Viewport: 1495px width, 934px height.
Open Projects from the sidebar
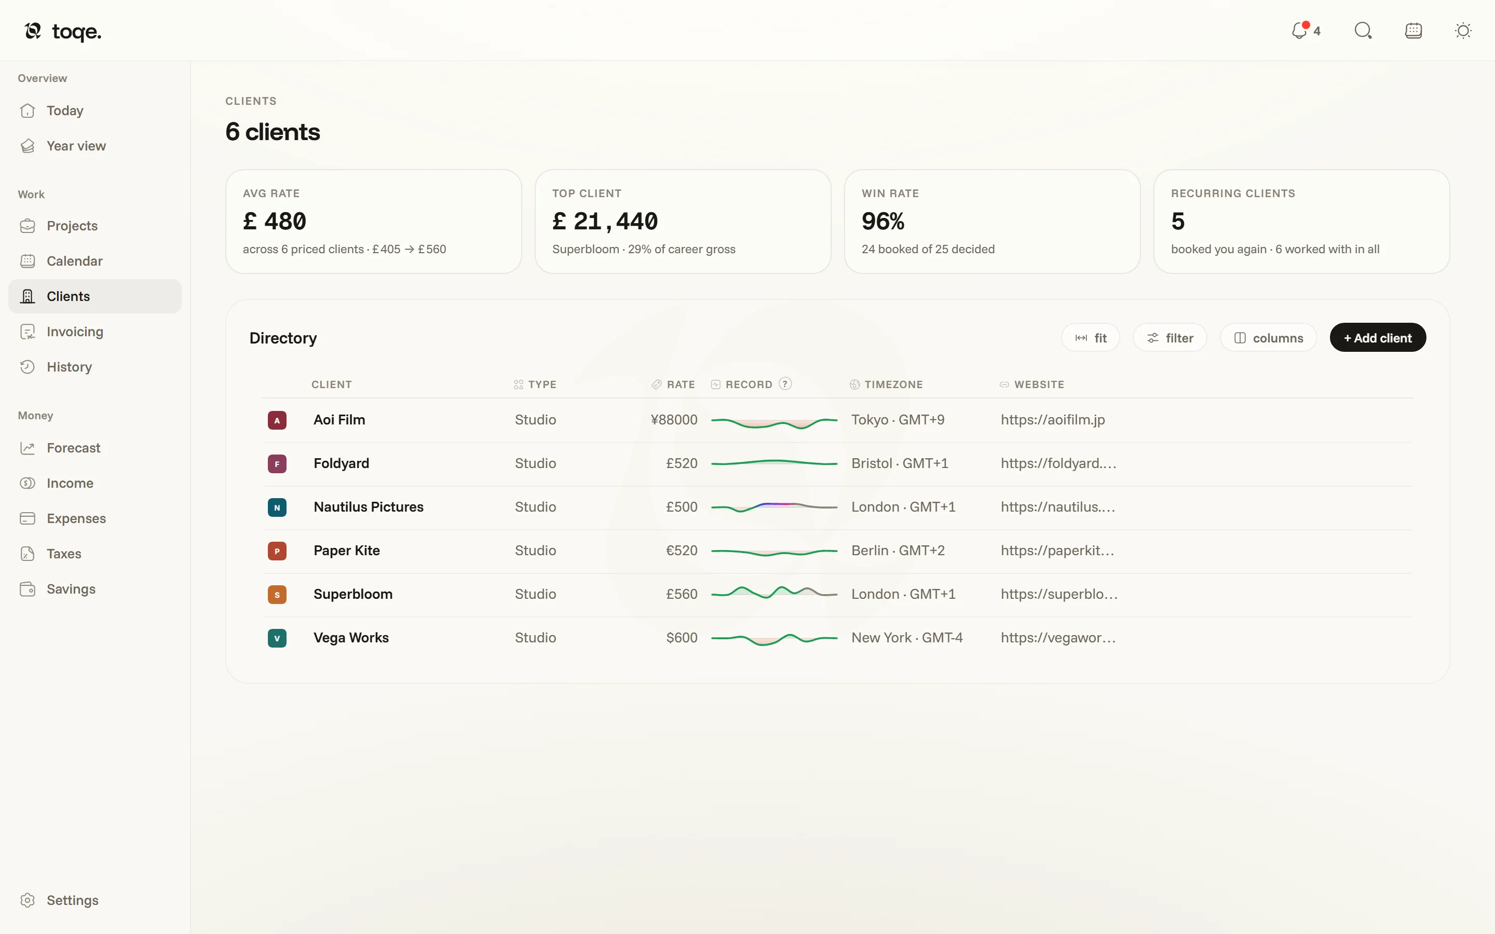pyautogui.click(x=94, y=226)
